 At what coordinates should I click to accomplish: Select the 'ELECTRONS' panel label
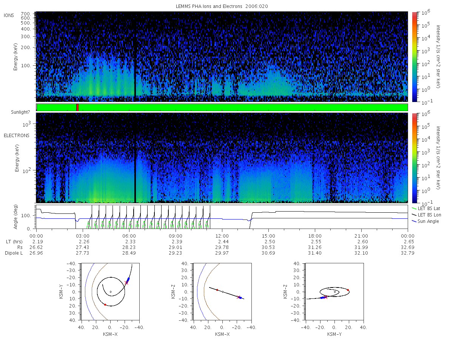(16, 135)
